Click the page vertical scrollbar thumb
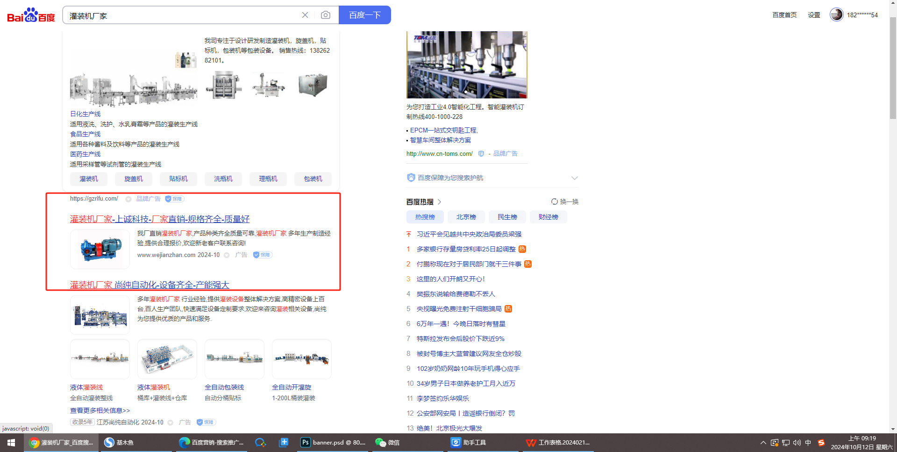The image size is (897, 452). 893,68
